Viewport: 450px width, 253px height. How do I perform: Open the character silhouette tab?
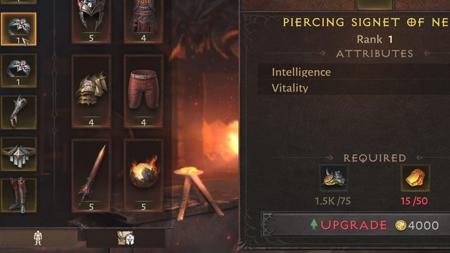[x=38, y=238]
